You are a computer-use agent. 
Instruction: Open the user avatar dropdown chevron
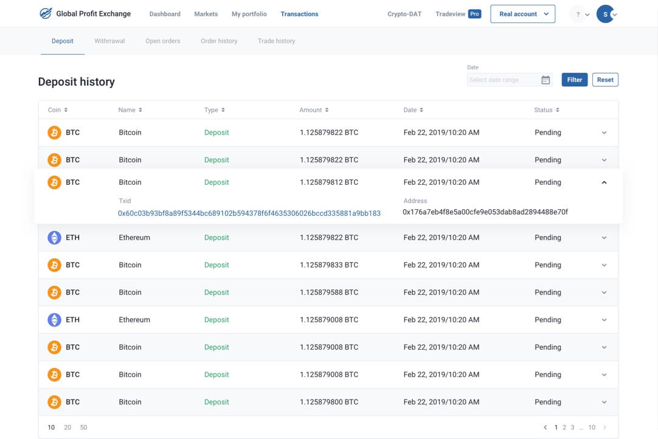[615, 15]
